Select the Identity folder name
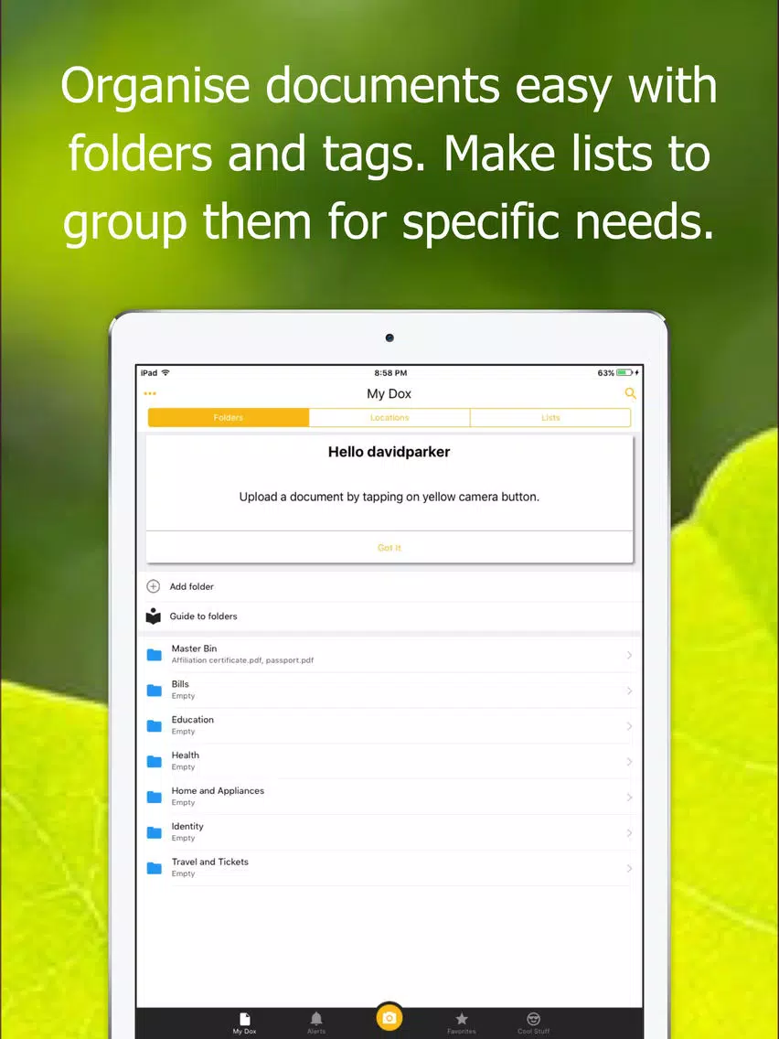The width and height of the screenshot is (779, 1039). click(187, 826)
